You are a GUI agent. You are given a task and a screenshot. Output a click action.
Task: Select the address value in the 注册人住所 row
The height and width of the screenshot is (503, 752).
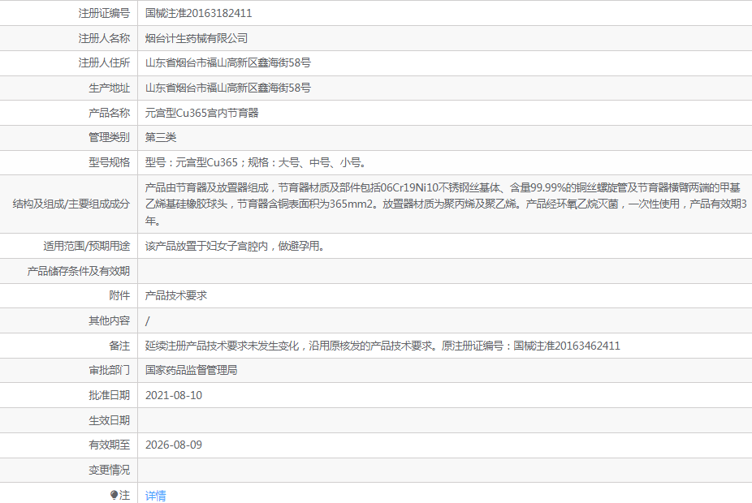228,62
